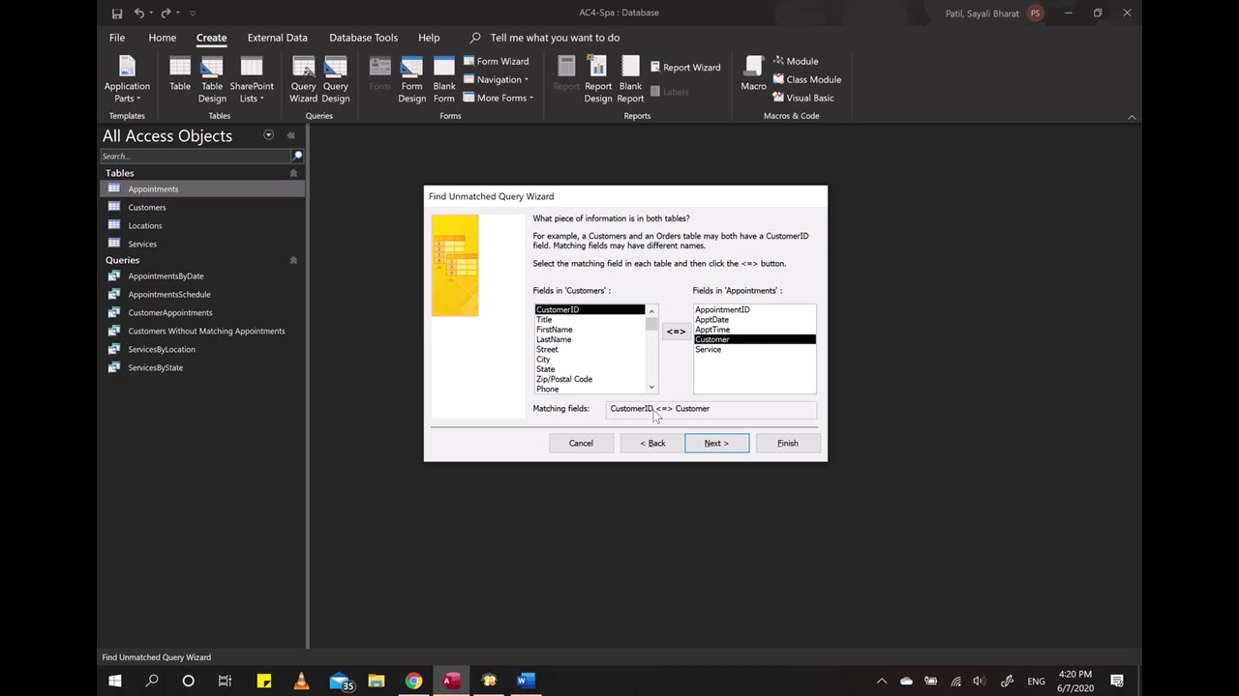This screenshot has height=696, width=1239.
Task: Collapse the Queries group
Action: (293, 260)
